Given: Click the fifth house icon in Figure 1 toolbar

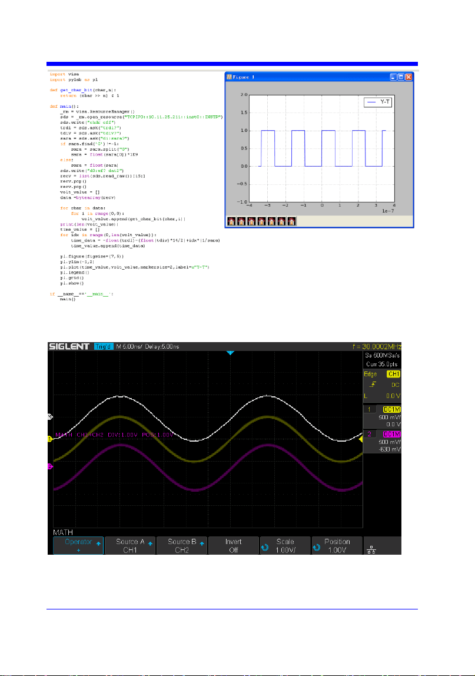Looking at the screenshot, I should (x=271, y=221).
